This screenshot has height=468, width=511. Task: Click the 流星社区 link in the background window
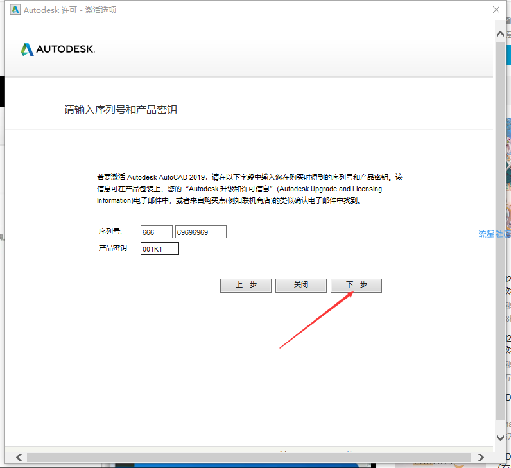[x=494, y=234]
